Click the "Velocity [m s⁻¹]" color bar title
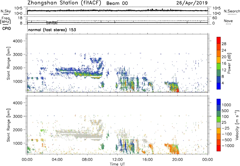Viewport: 240px width, 166px height. 237,125
